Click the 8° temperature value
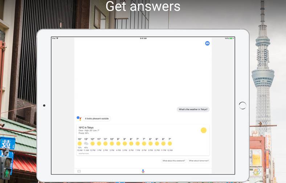The image size is (286, 183). (x=131, y=139)
